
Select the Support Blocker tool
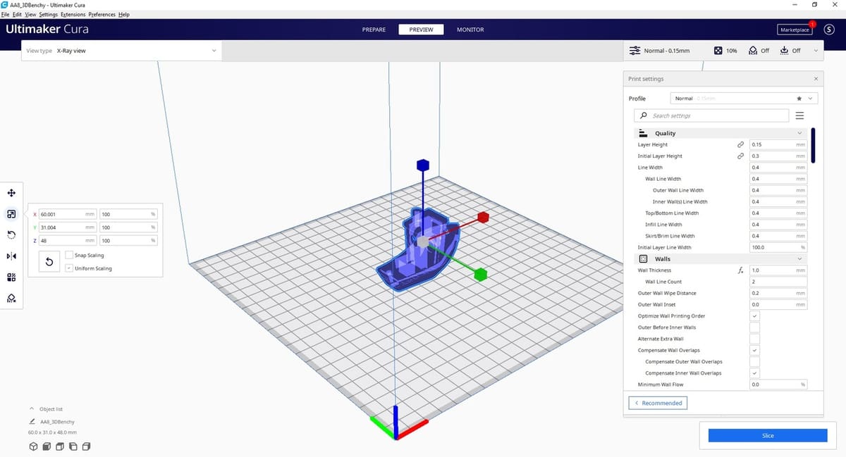coord(11,299)
